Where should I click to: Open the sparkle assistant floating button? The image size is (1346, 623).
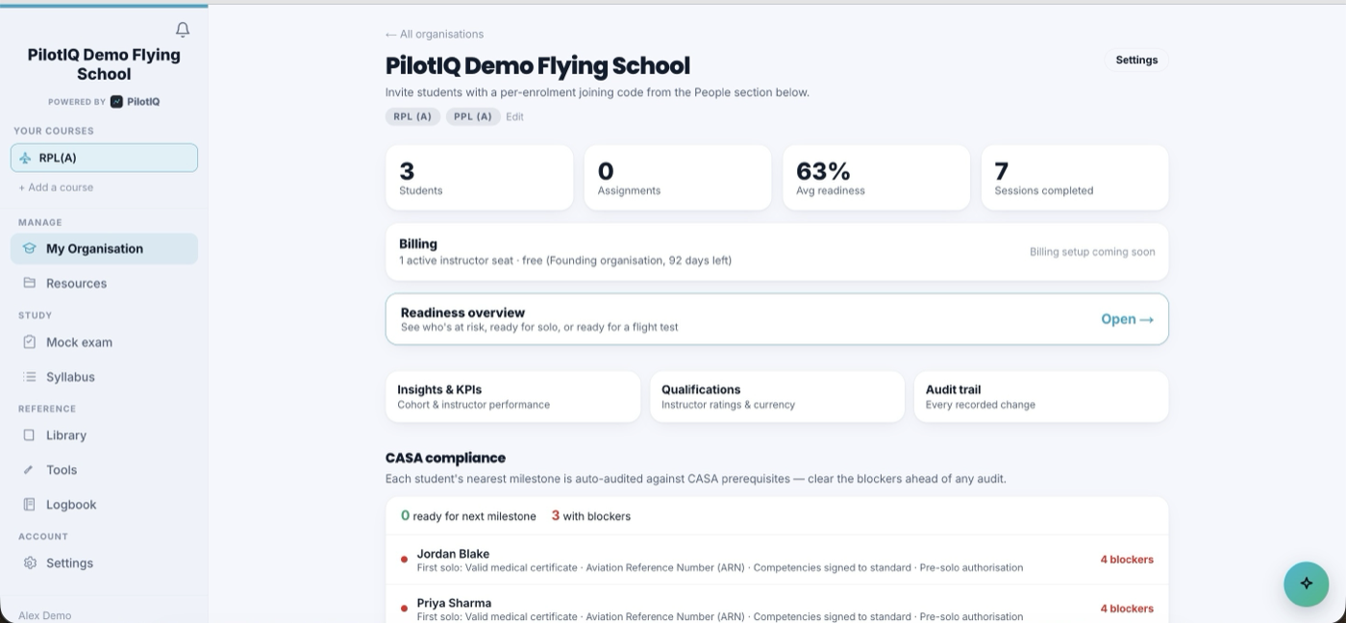(1307, 583)
